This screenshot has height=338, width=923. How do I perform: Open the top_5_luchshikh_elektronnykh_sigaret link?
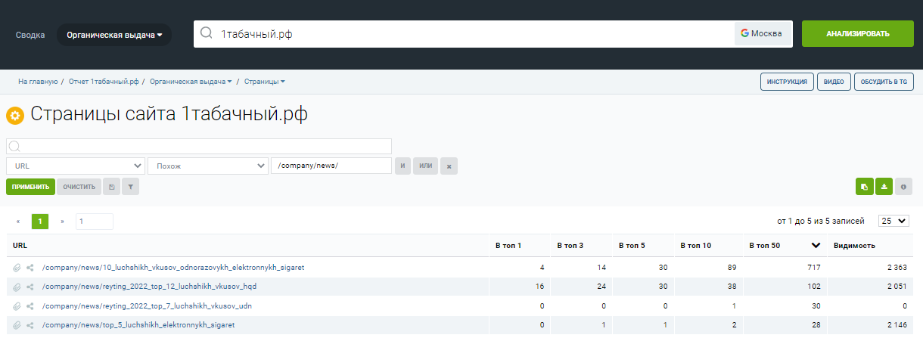(x=138, y=325)
